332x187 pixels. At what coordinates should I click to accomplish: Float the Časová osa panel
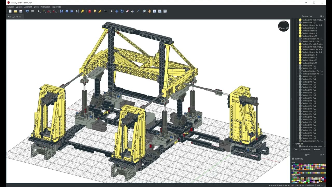(x=321, y=16)
